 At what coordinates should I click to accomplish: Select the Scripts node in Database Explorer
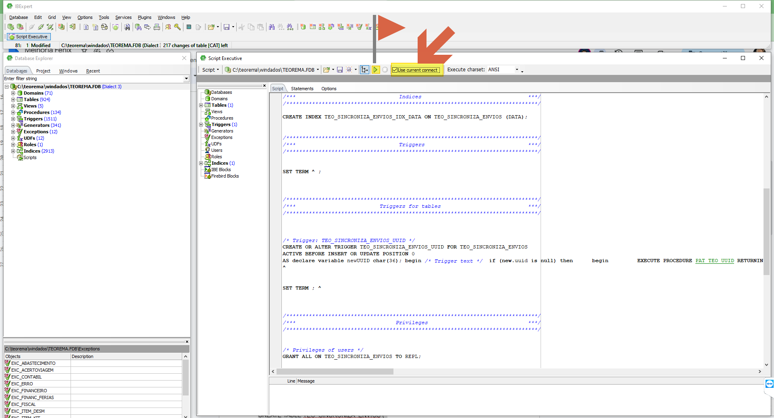(29, 157)
